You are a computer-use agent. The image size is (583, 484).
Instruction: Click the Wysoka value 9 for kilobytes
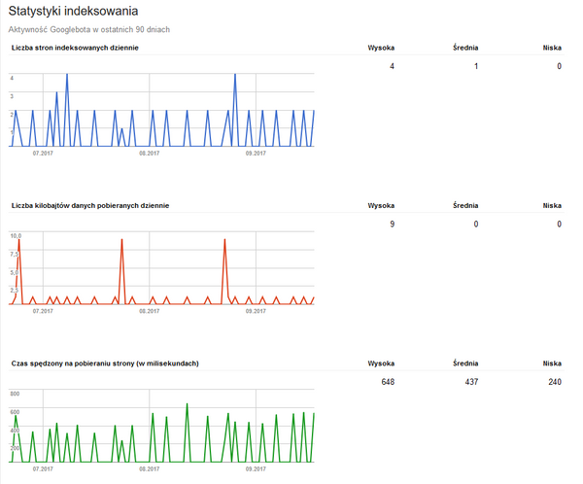392,225
